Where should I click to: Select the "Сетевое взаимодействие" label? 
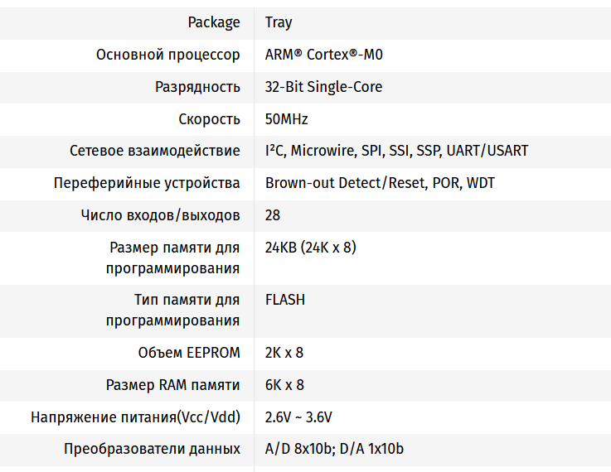pos(155,151)
